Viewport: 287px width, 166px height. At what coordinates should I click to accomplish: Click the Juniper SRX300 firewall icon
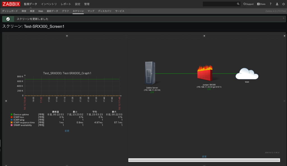coord(205,73)
